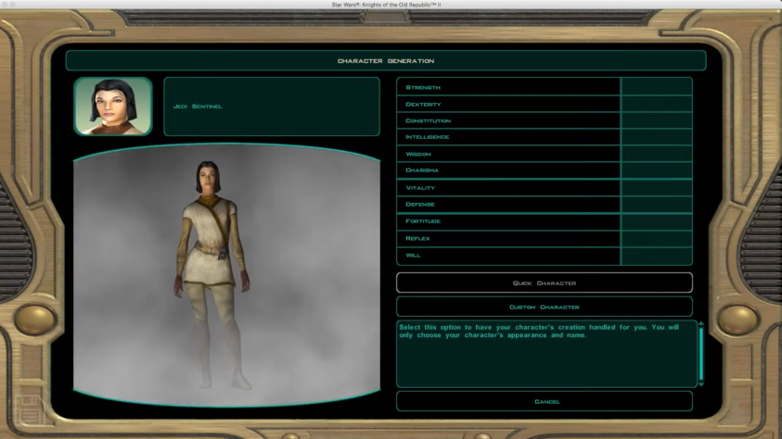Cancel character generation
Viewport: 782px width, 439px height.
545,401
